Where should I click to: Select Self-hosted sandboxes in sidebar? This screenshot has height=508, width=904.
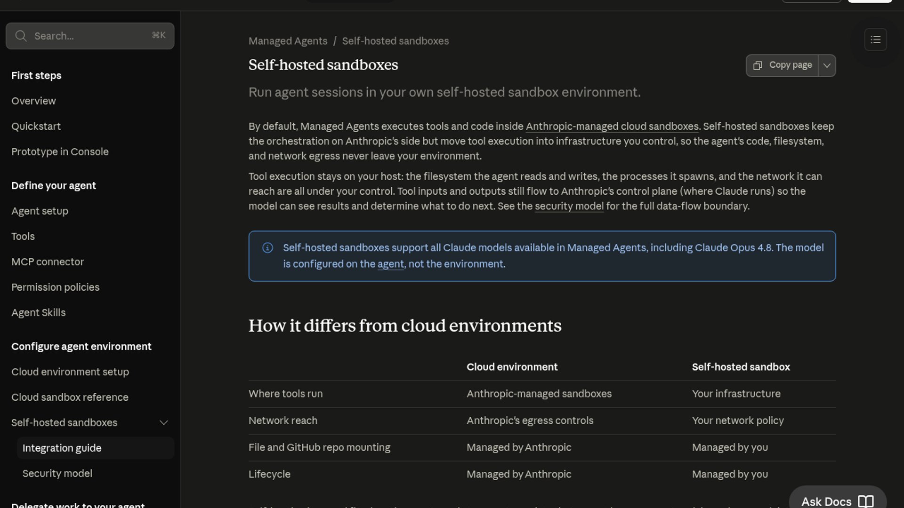pos(64,422)
